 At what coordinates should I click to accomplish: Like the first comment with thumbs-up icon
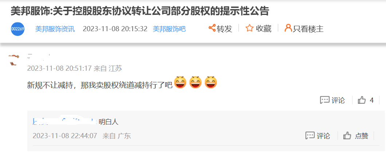point(362,100)
